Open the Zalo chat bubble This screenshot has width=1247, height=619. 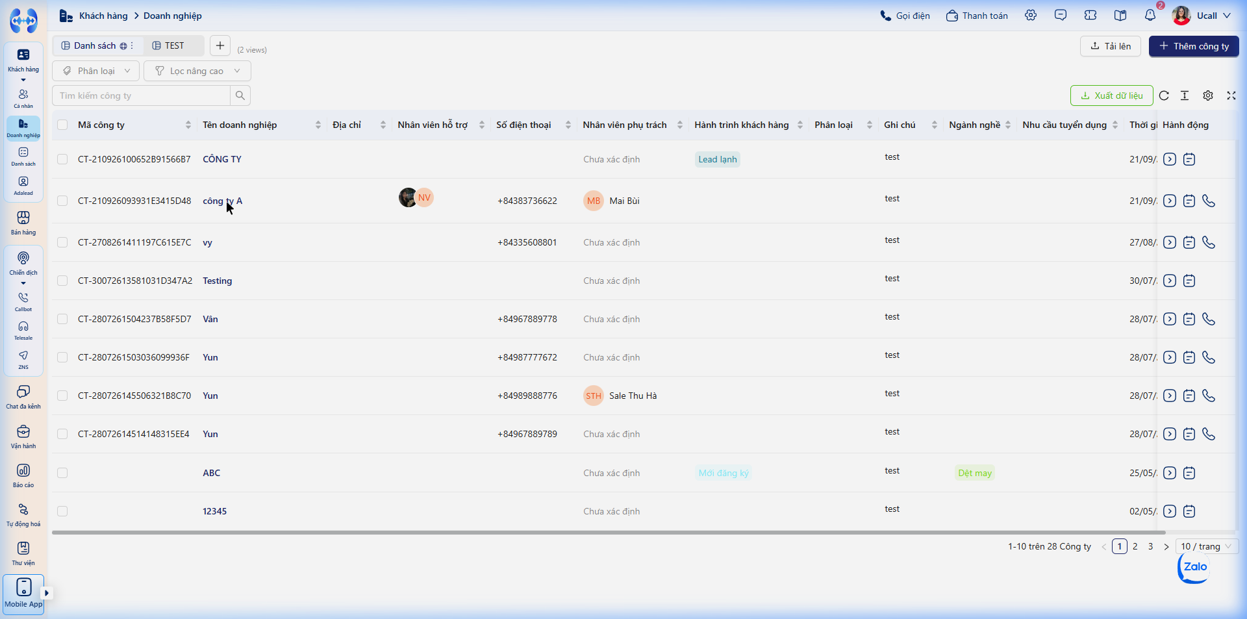[1194, 567]
